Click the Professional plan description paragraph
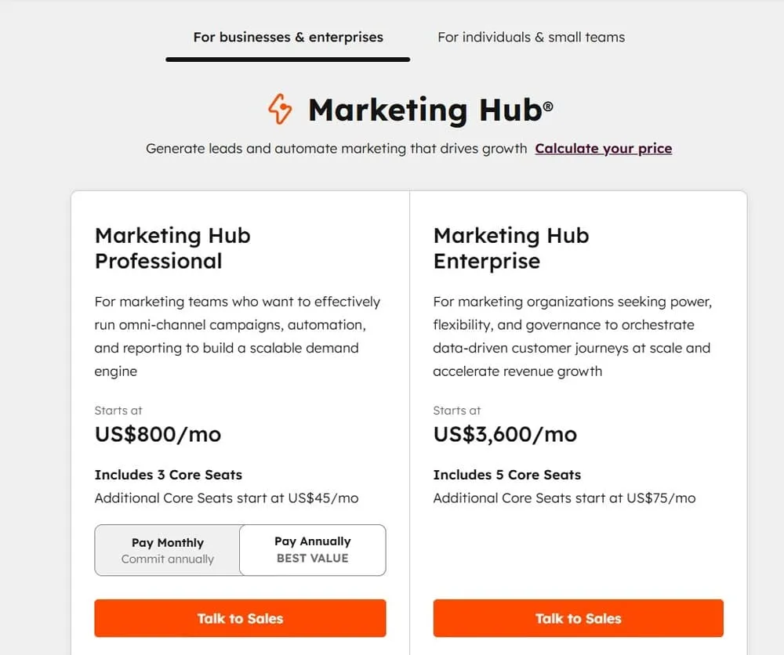 click(x=238, y=336)
